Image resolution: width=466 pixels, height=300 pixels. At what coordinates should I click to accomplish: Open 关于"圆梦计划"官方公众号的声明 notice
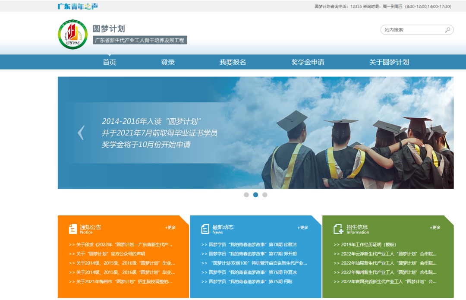[x=110, y=254]
